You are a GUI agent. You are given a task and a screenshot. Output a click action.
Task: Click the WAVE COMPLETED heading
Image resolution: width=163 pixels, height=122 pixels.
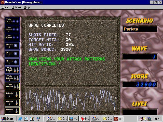point(46,25)
